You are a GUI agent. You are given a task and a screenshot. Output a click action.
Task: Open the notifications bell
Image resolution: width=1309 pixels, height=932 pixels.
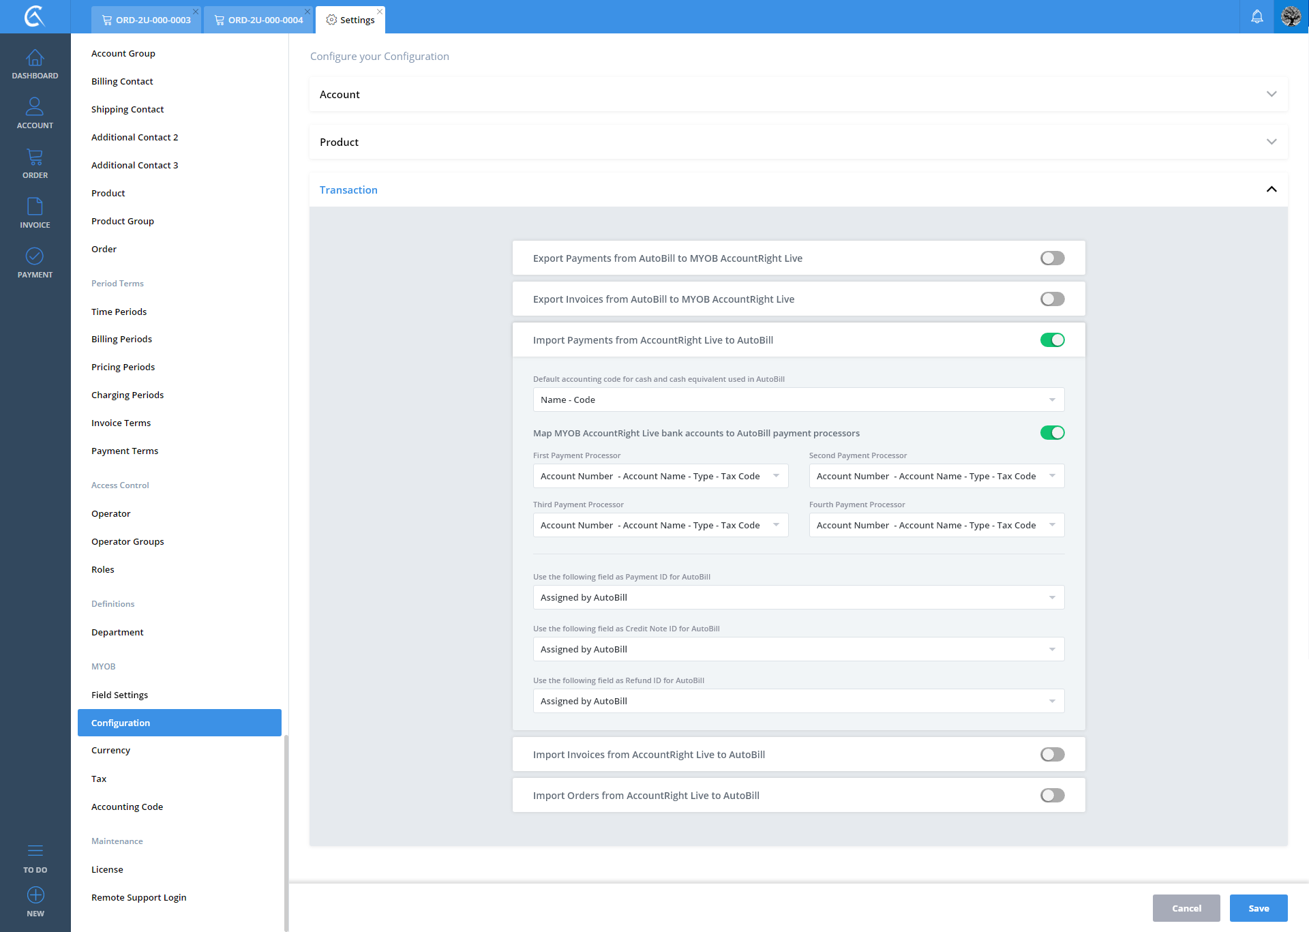[x=1257, y=16]
